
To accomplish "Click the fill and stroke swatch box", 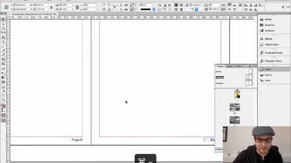I will 3,106.
